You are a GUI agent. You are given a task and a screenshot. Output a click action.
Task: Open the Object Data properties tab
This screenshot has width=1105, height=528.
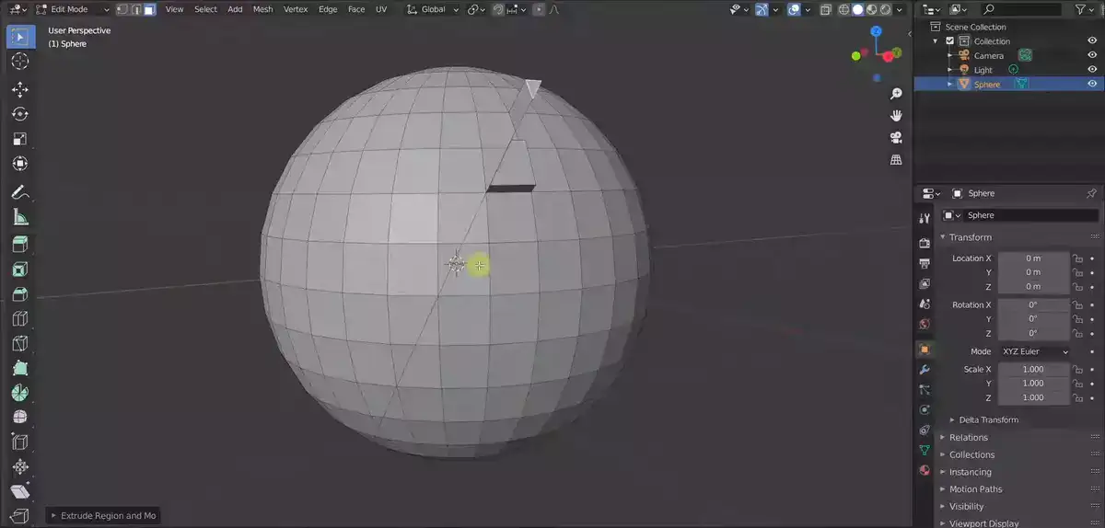(925, 450)
